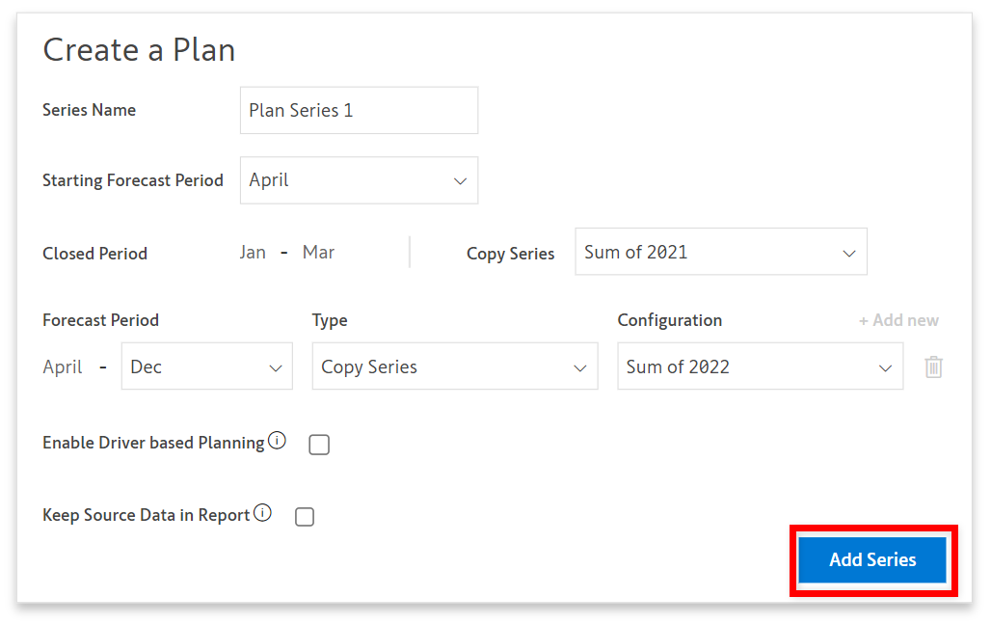Tick the Keep Source Data in Report checkbox
The image size is (991, 624).
[305, 517]
